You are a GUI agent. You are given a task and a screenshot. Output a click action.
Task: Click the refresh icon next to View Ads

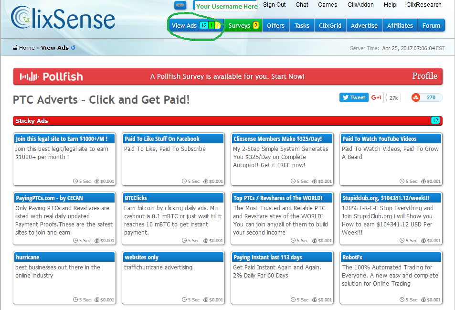[73, 48]
